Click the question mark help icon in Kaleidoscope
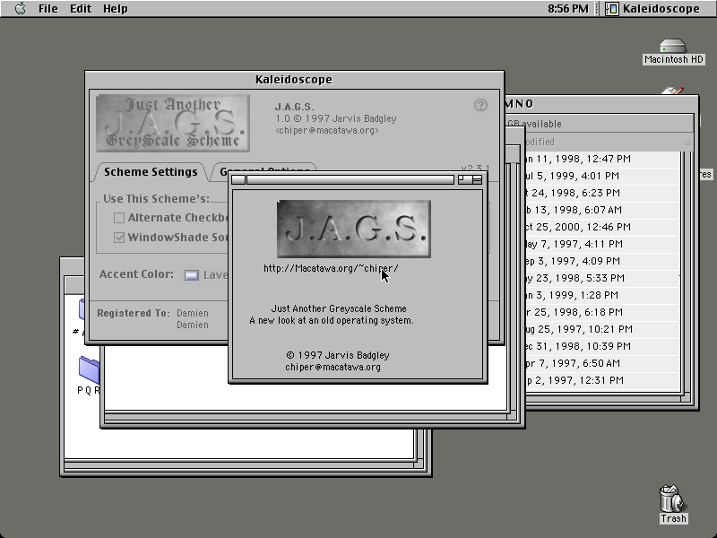Image resolution: width=717 pixels, height=538 pixels. 480,105
